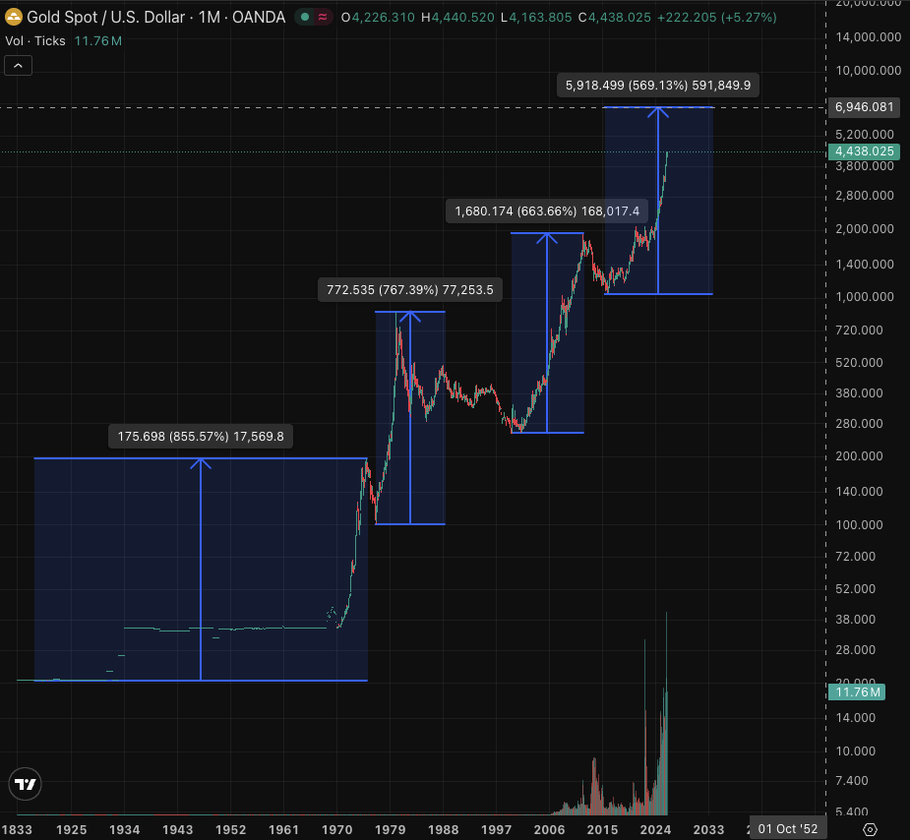Click the 1952 time axis label
Screen dimensions: 910x840
pos(230,830)
